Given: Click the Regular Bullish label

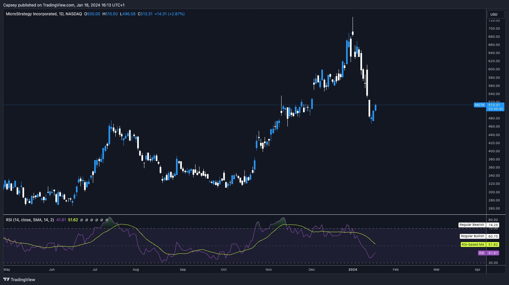Looking at the screenshot, I should tap(472, 236).
